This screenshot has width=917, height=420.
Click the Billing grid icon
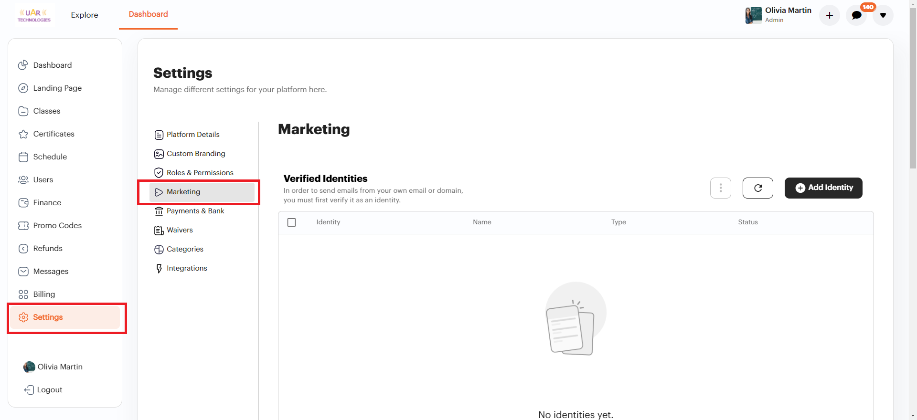coord(23,294)
